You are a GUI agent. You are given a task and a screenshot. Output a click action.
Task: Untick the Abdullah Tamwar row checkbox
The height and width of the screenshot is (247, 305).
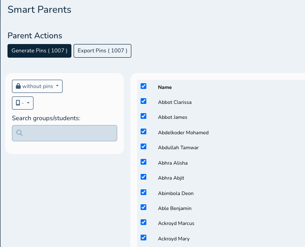tap(143, 147)
